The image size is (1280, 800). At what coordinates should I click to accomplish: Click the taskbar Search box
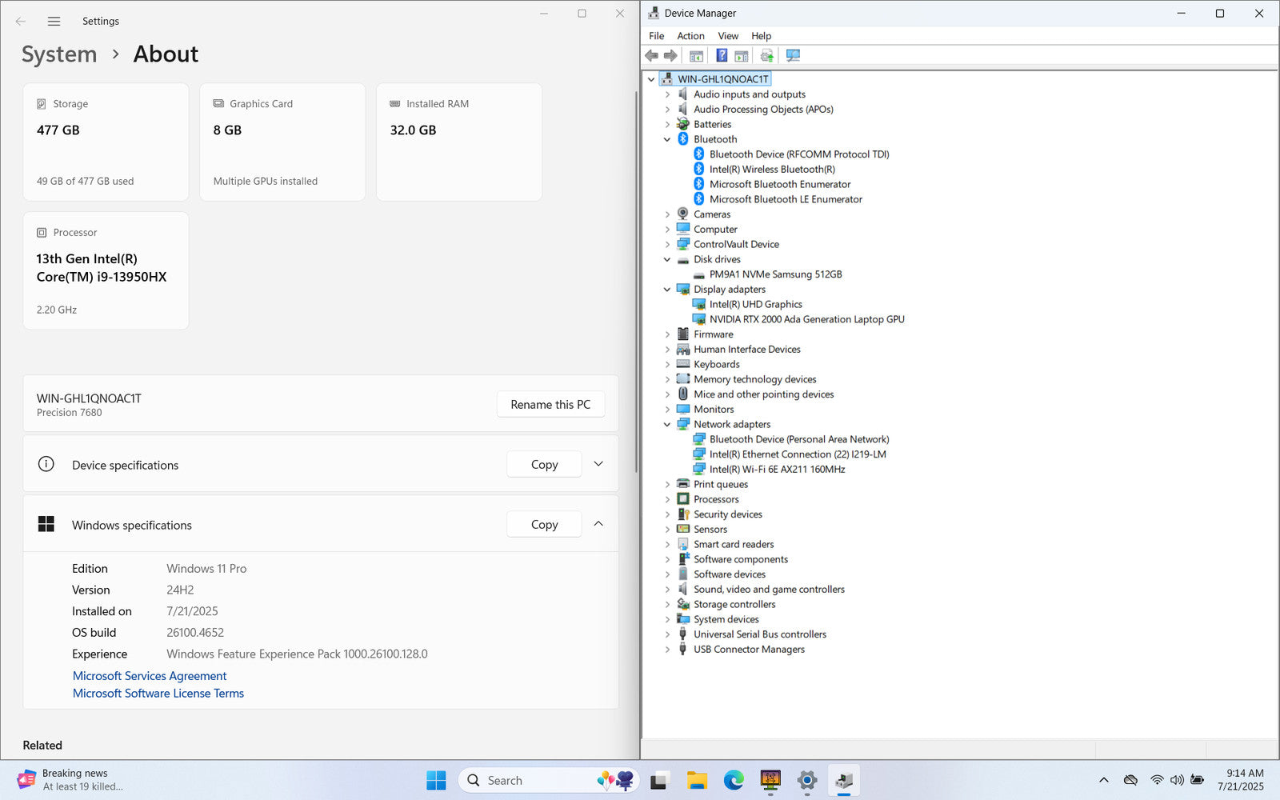[x=549, y=780]
